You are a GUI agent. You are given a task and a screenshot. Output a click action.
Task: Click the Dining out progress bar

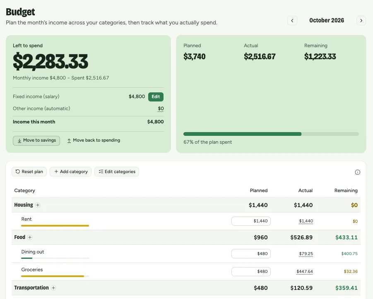(55, 258)
